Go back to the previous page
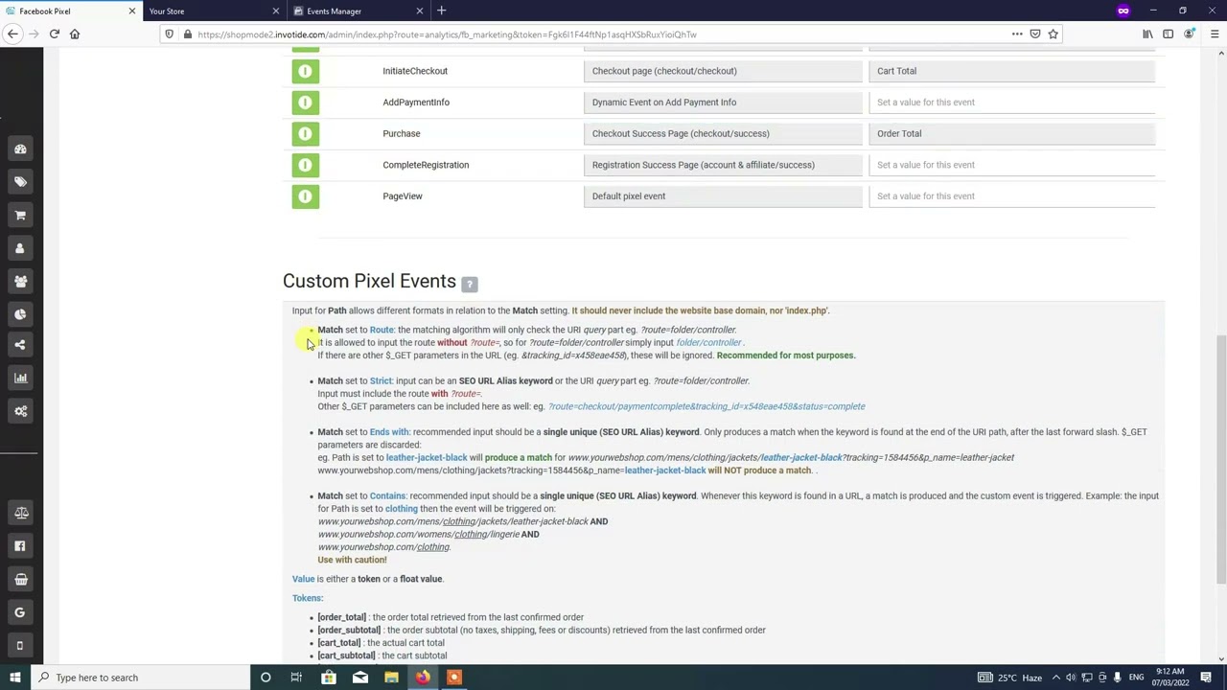Image resolution: width=1227 pixels, height=690 pixels. point(12,34)
